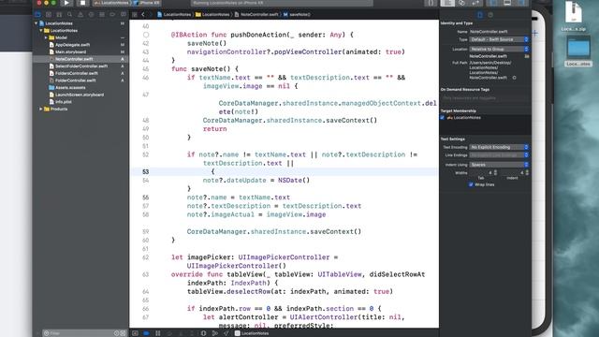Open Indent Using Spaces dropdown

[499, 165]
